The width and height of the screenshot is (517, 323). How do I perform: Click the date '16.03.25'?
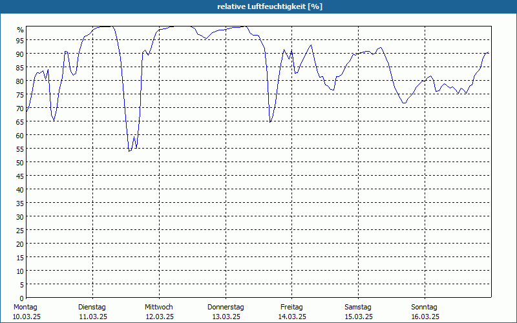point(425,317)
